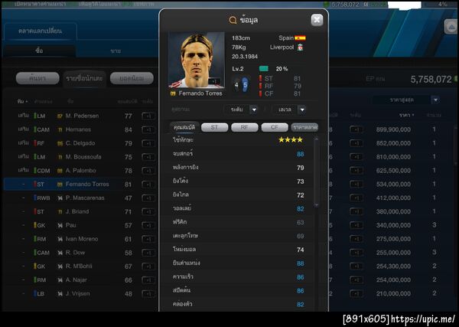This screenshot has height=327, width=459.
Task: Click the attributes list scrollbar
Action: pos(316,172)
